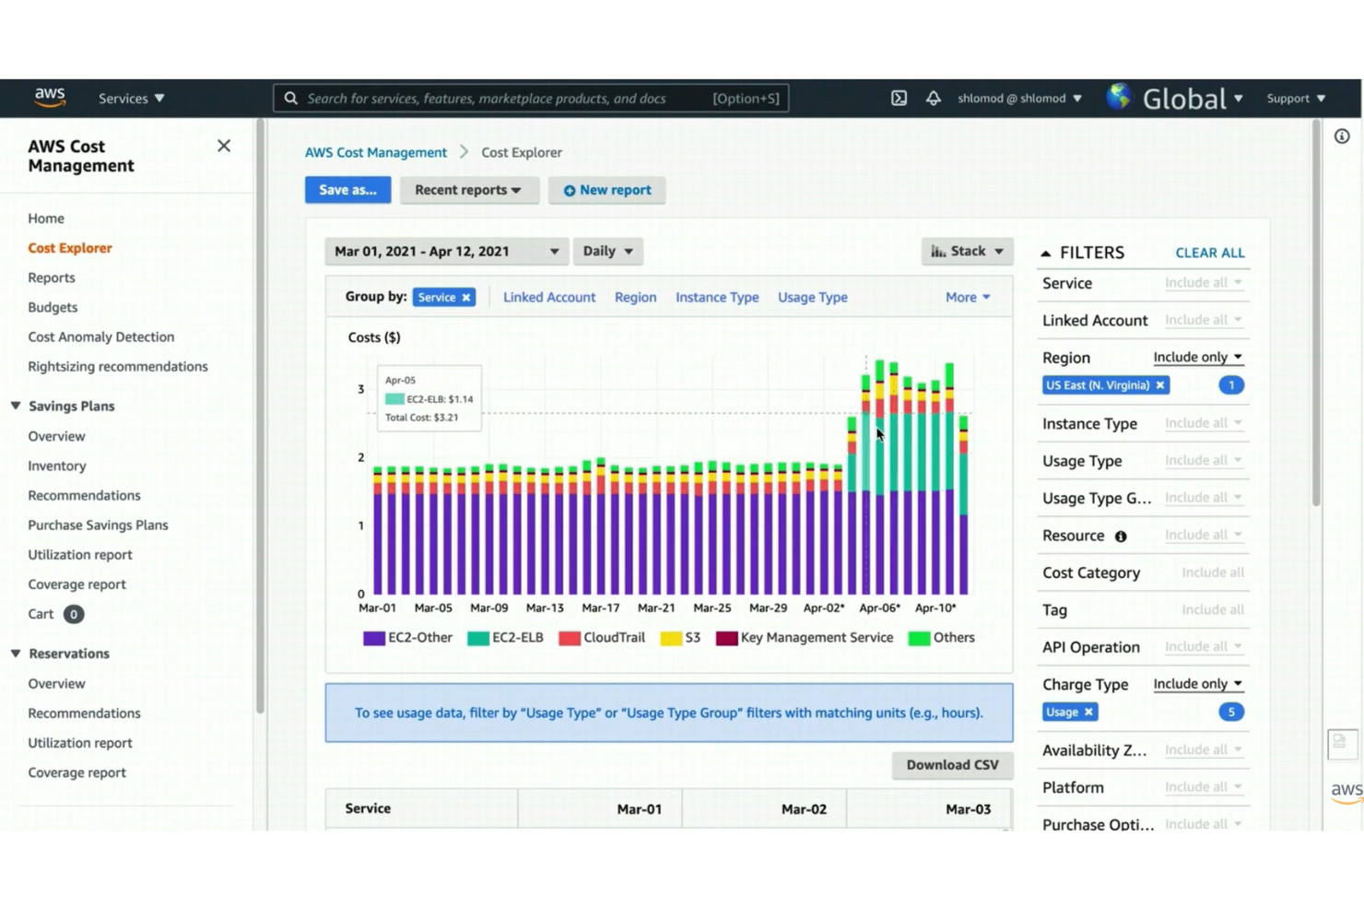Open the info panel icon
Image resolution: width=1364 pixels, height=910 pixels.
(1342, 136)
